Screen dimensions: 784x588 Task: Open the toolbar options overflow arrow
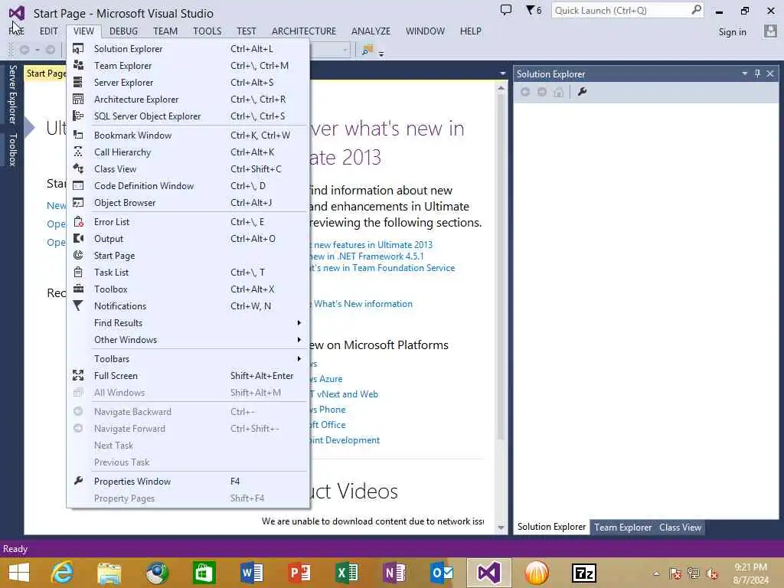(x=381, y=54)
